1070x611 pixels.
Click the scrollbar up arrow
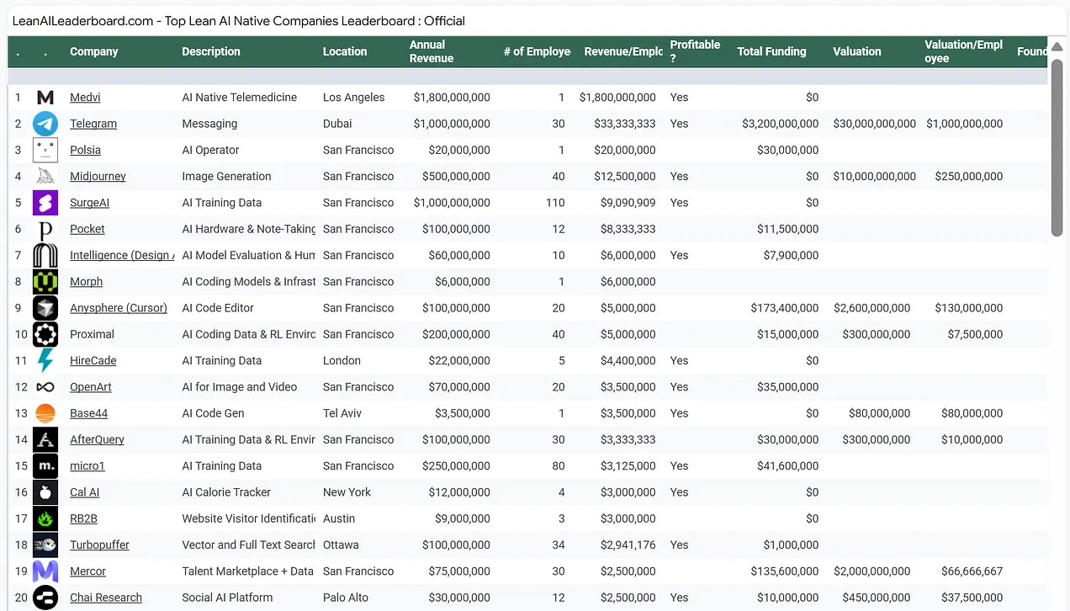[1057, 46]
